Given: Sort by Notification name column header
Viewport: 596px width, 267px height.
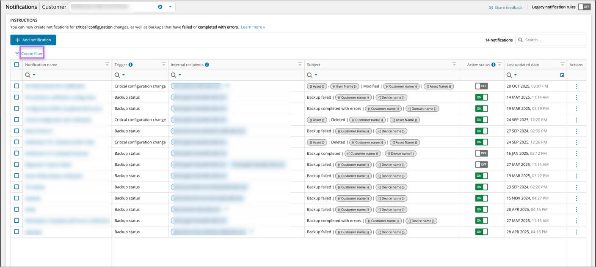Looking at the screenshot, I should [41, 65].
